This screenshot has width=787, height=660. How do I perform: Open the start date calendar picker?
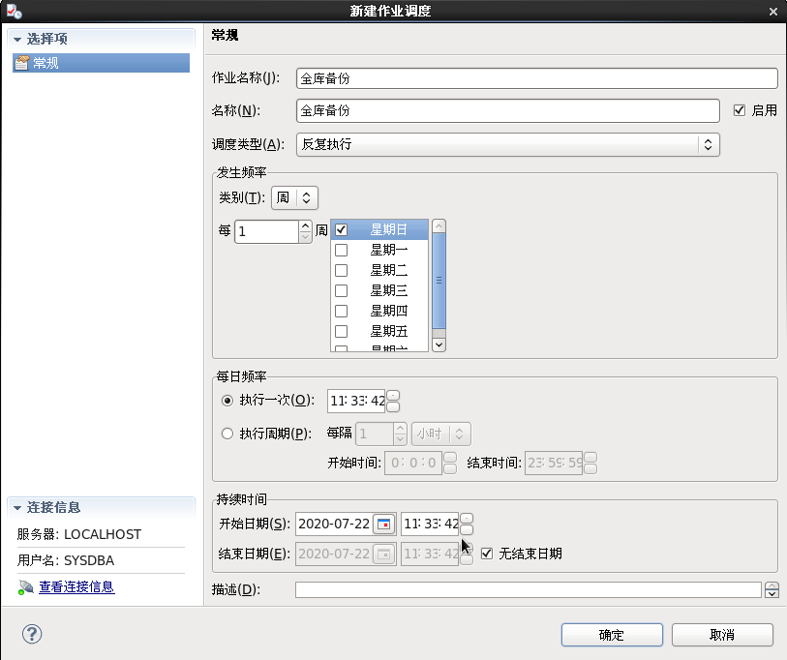[384, 524]
